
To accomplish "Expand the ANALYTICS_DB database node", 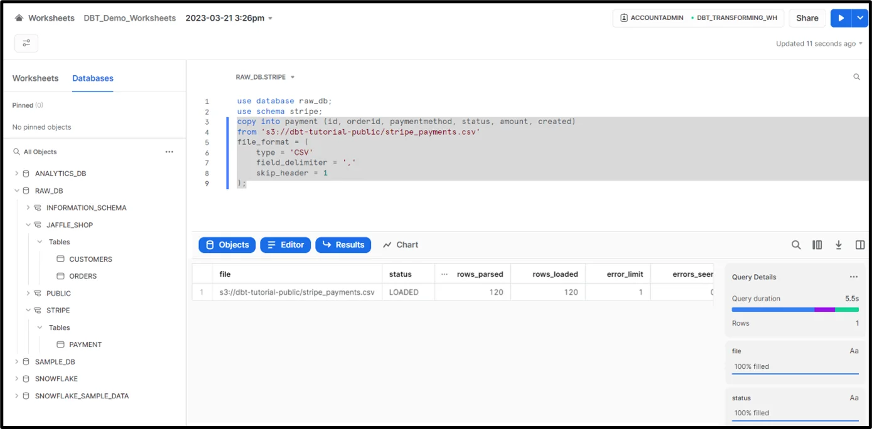I will [x=17, y=174].
